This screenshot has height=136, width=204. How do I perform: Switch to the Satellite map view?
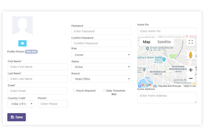pyautogui.click(x=164, y=42)
